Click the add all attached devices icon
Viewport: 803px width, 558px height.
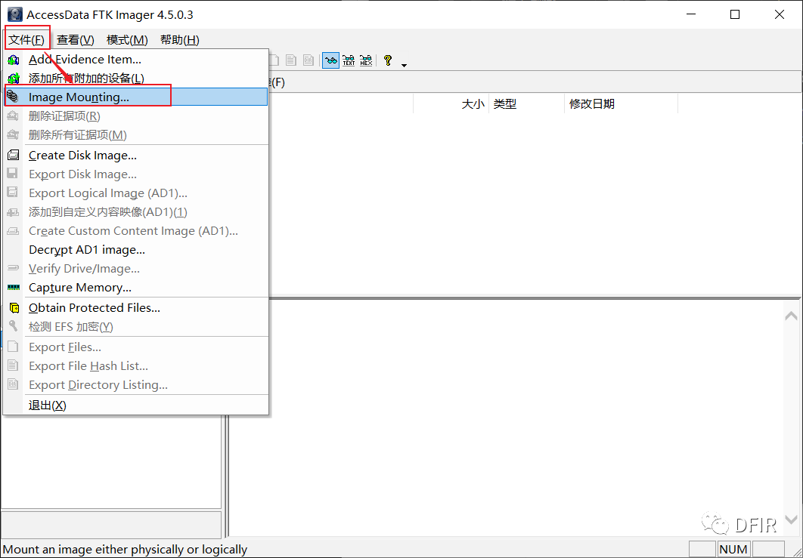pos(14,79)
